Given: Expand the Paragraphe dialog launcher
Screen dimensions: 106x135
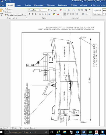Looking at the screenshot, I should pyautogui.click(x=91, y=18).
